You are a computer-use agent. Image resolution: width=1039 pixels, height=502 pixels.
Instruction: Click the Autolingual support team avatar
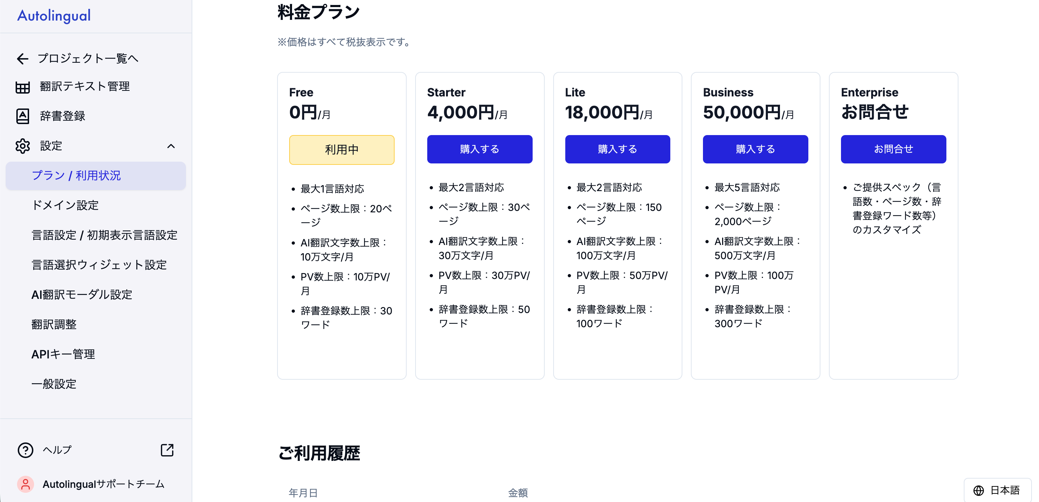pos(26,484)
